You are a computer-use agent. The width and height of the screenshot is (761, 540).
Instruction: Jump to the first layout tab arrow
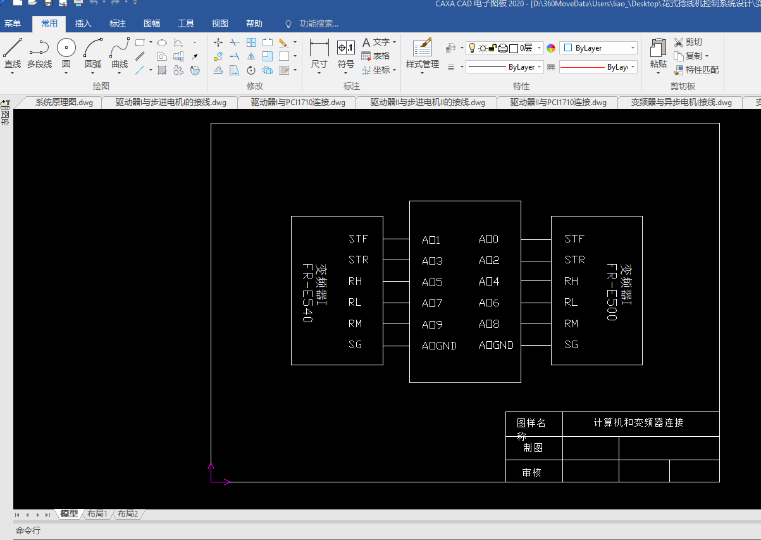(x=17, y=515)
